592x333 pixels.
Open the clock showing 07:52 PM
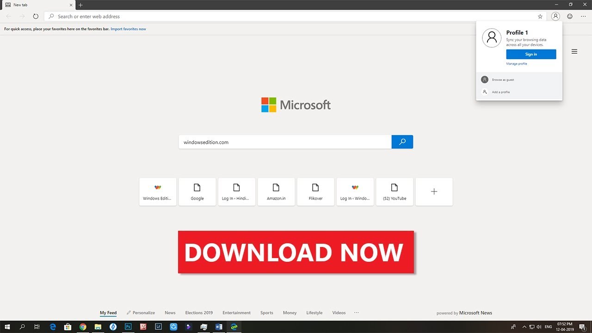pyautogui.click(x=565, y=327)
